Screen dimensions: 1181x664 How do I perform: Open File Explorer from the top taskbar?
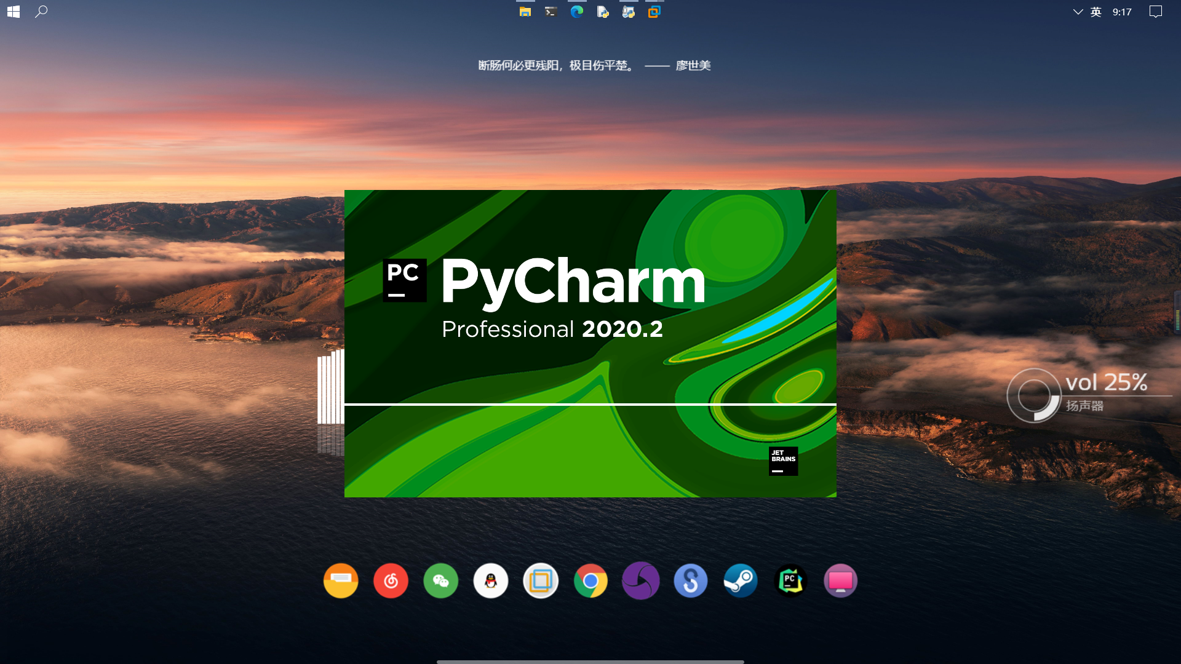click(x=525, y=12)
